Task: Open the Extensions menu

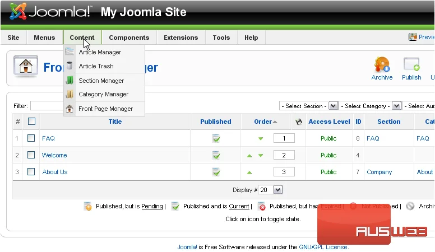Action: click(181, 38)
